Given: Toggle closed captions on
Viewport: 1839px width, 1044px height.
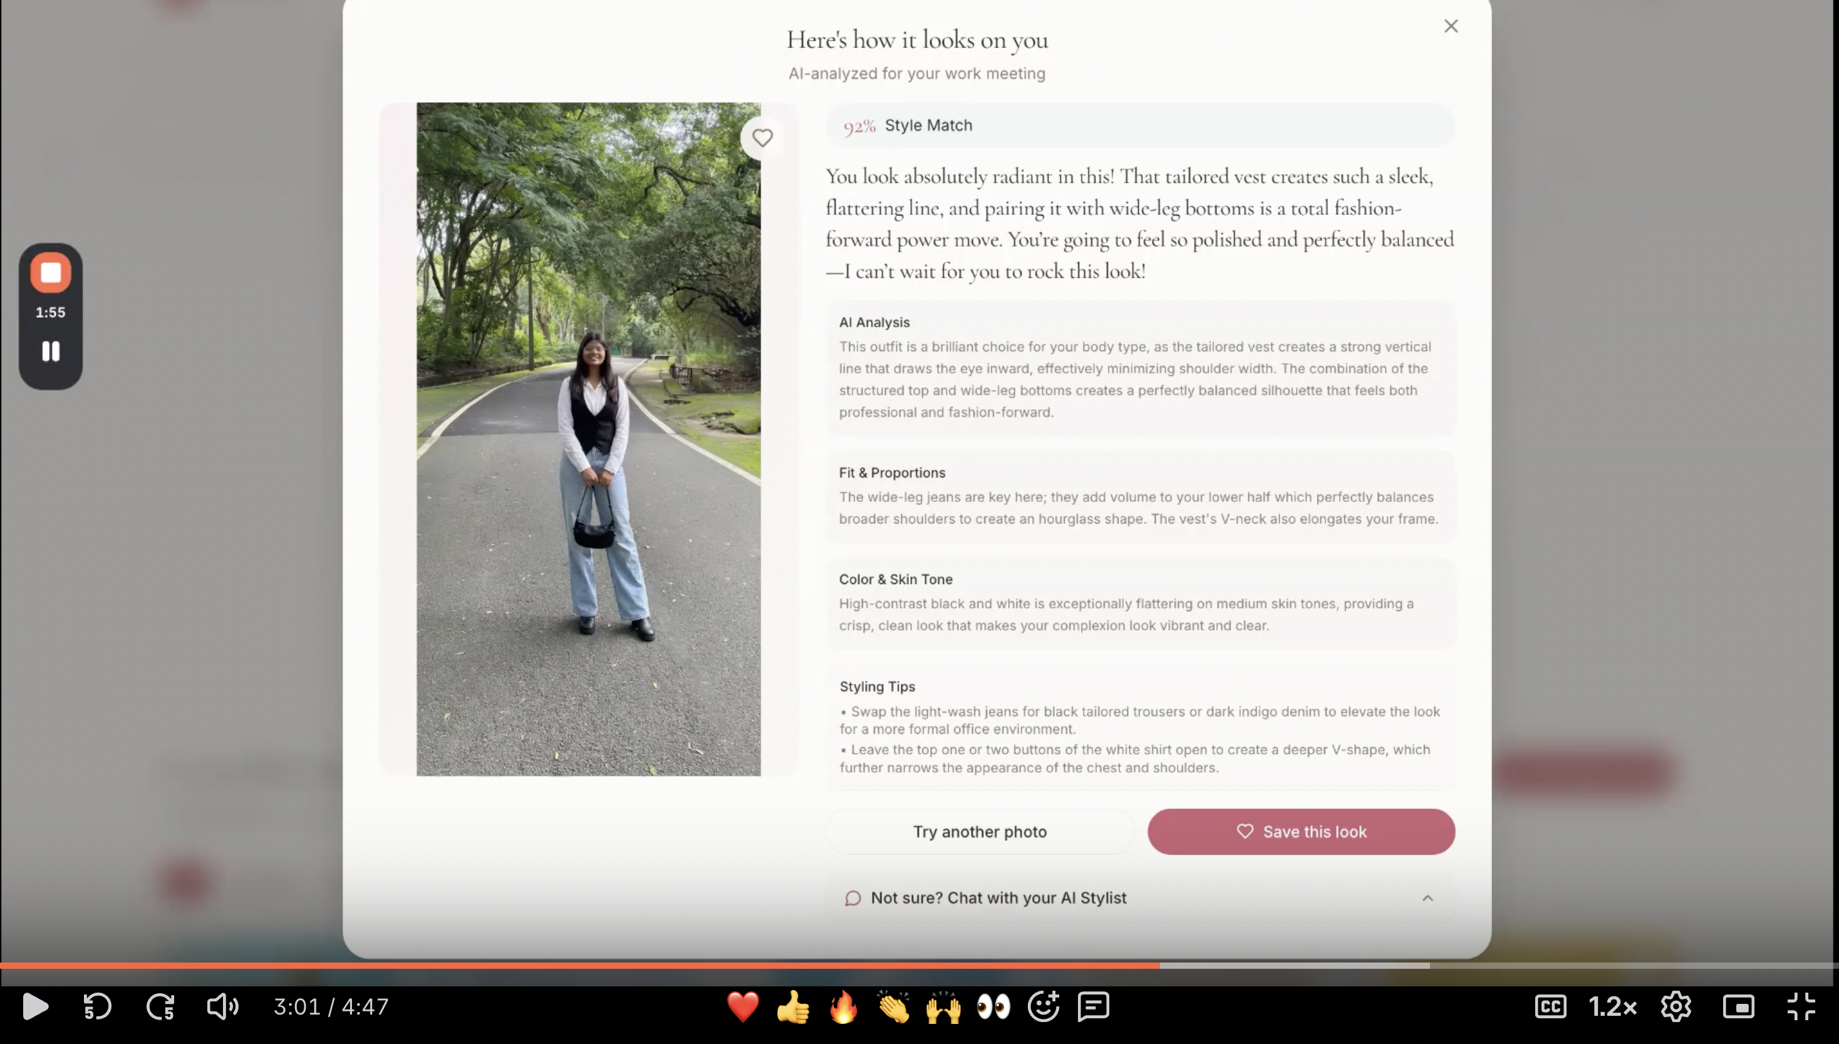Looking at the screenshot, I should click(1550, 1006).
